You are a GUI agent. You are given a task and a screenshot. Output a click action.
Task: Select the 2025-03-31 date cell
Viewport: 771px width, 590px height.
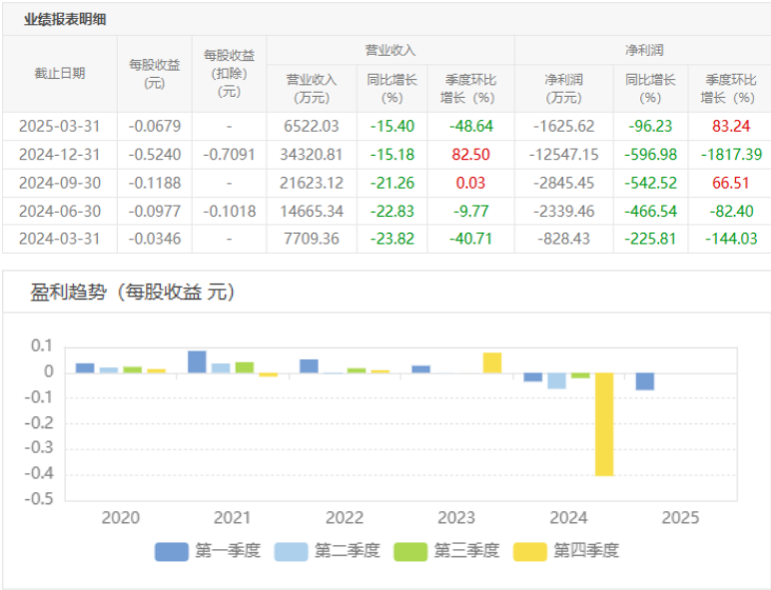[x=60, y=127]
